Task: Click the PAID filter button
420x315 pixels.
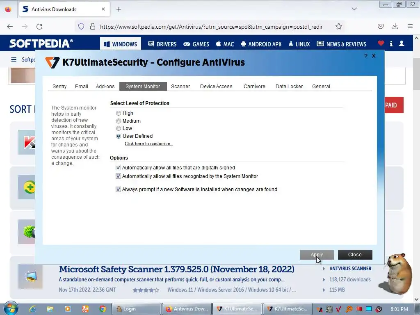Action: (394, 105)
